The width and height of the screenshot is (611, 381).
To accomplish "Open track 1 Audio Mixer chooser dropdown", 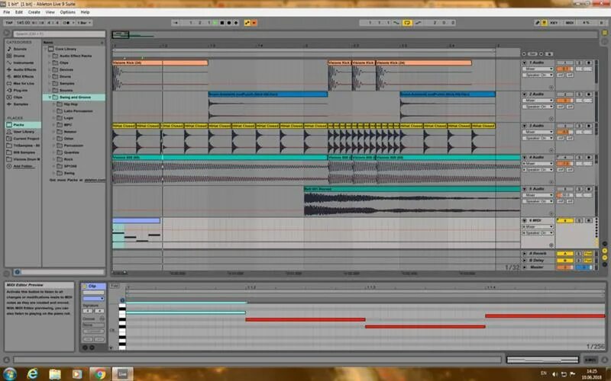I will (x=538, y=69).
